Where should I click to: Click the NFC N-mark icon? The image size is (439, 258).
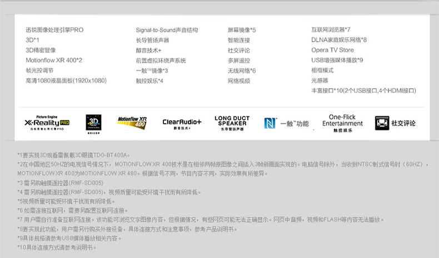pyautogui.click(x=270, y=123)
